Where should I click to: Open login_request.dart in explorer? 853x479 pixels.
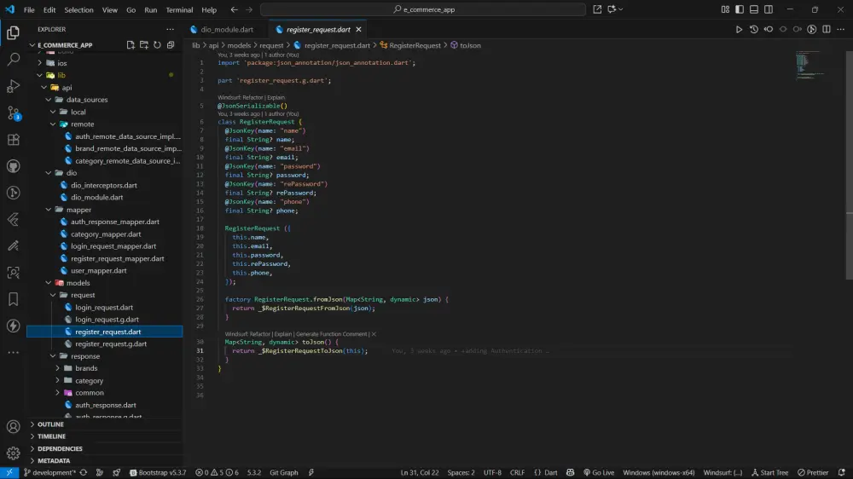(x=104, y=307)
